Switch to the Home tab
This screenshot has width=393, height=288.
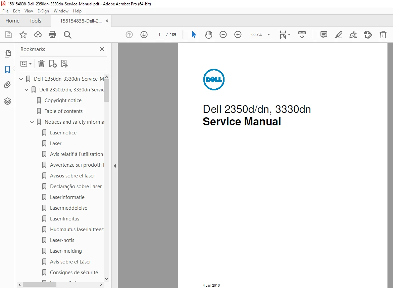tap(12, 21)
